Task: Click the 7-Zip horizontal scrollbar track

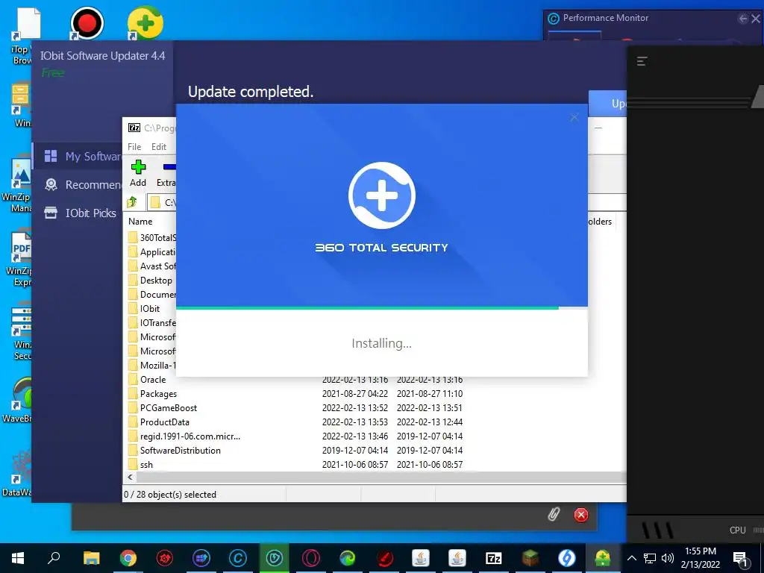Action: (380, 477)
